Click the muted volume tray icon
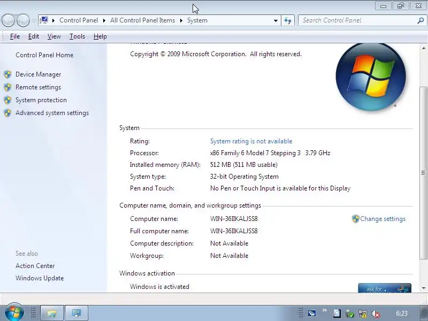The width and height of the screenshot is (428, 321). coord(376,314)
